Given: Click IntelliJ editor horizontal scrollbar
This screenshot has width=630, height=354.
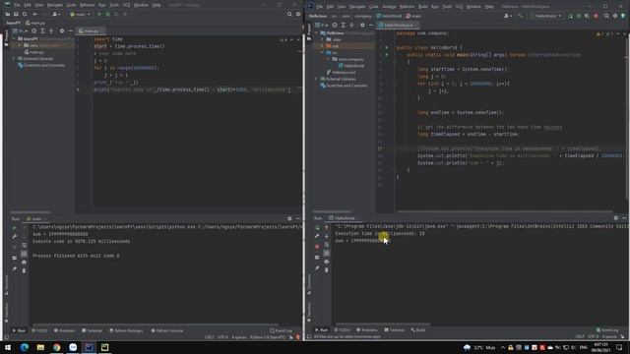Looking at the screenshot, I should tap(505, 211).
